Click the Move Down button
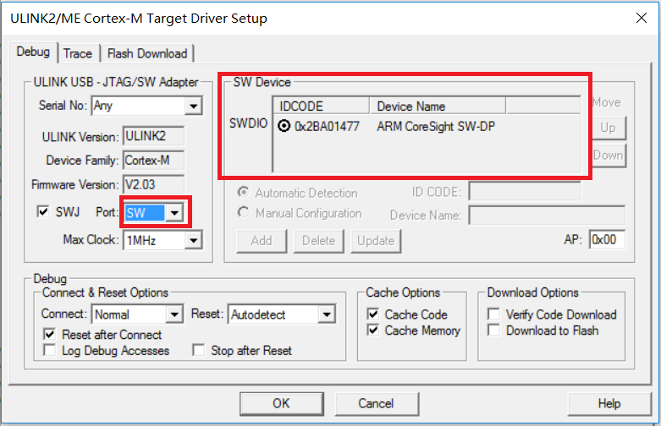The width and height of the screenshot is (661, 426). [609, 156]
